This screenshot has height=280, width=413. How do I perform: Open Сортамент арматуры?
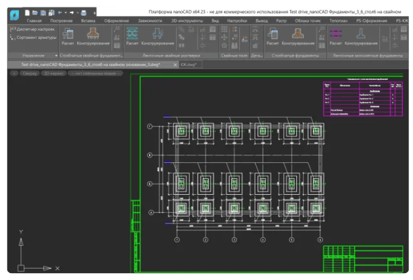(x=35, y=38)
